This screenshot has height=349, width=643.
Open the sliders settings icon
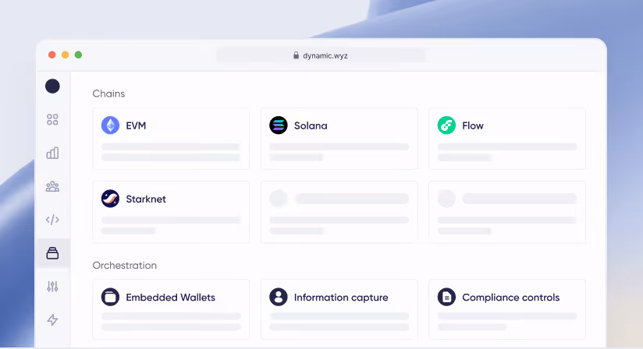(x=52, y=287)
